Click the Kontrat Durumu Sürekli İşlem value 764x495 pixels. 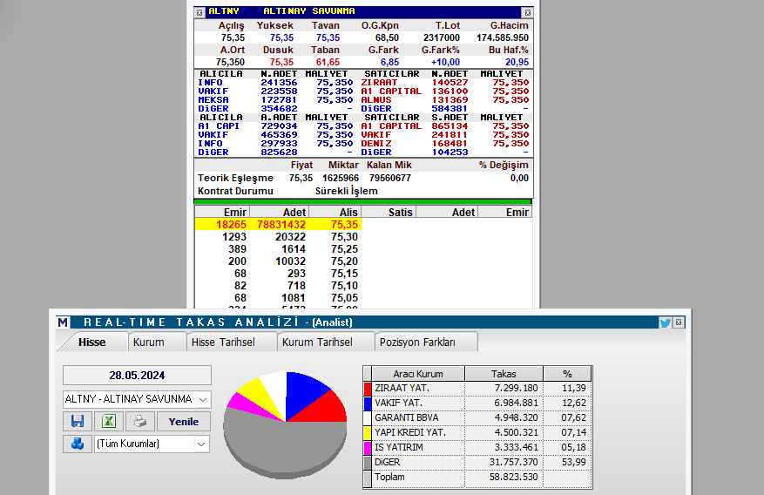pyautogui.click(x=347, y=191)
